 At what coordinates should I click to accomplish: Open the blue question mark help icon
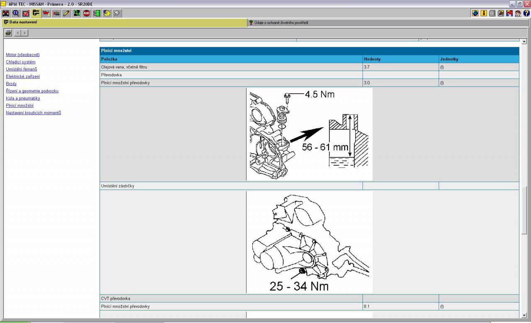point(526,13)
